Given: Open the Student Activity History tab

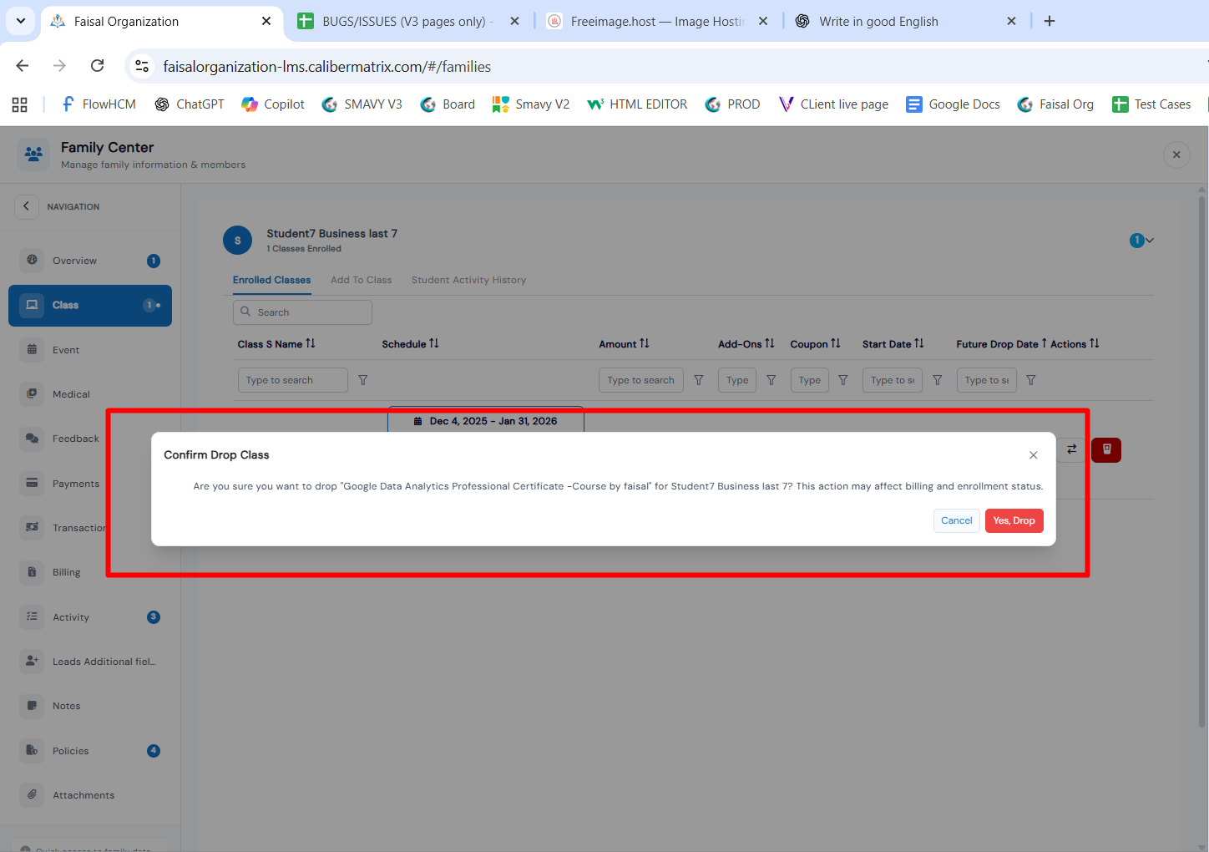Looking at the screenshot, I should click(x=468, y=281).
